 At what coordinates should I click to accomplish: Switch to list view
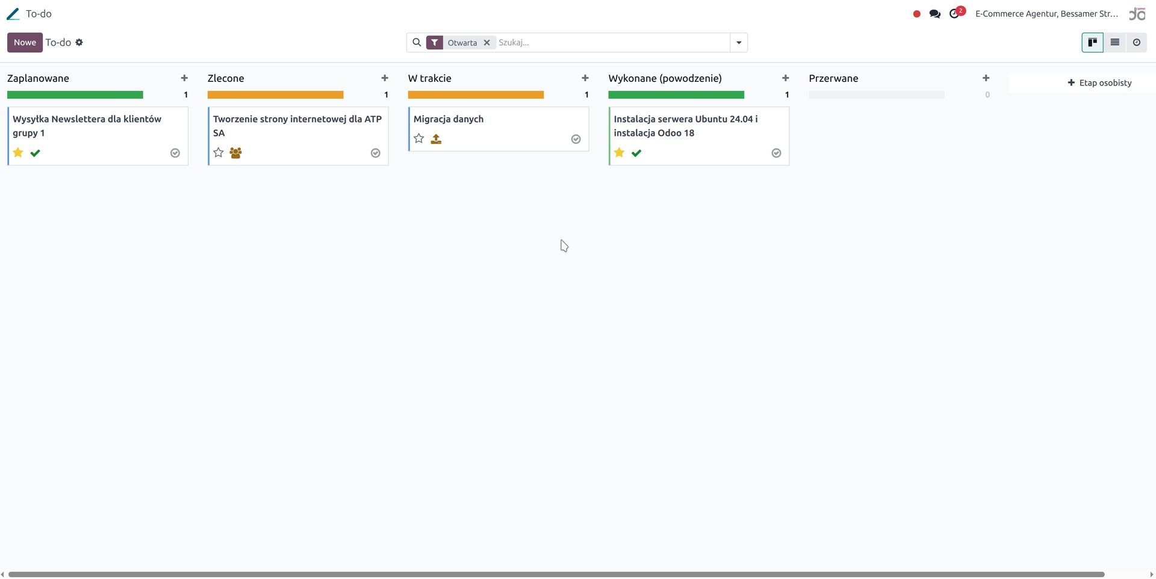(1114, 43)
